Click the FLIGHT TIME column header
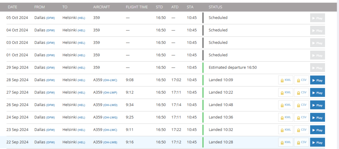The height and width of the screenshot is (149, 339). [137, 7]
